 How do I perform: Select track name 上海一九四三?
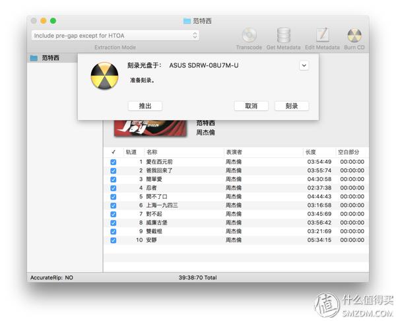162,205
